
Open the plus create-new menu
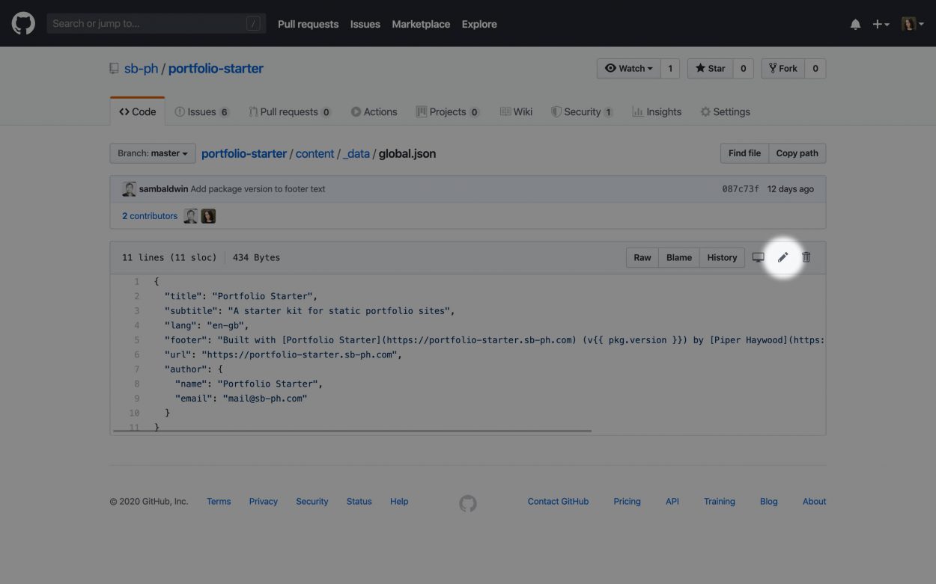click(881, 24)
